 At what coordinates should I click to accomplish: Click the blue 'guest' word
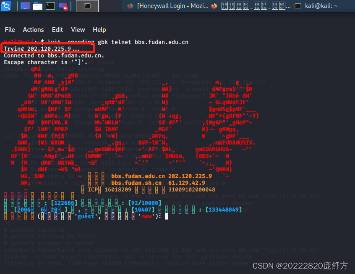[86, 216]
